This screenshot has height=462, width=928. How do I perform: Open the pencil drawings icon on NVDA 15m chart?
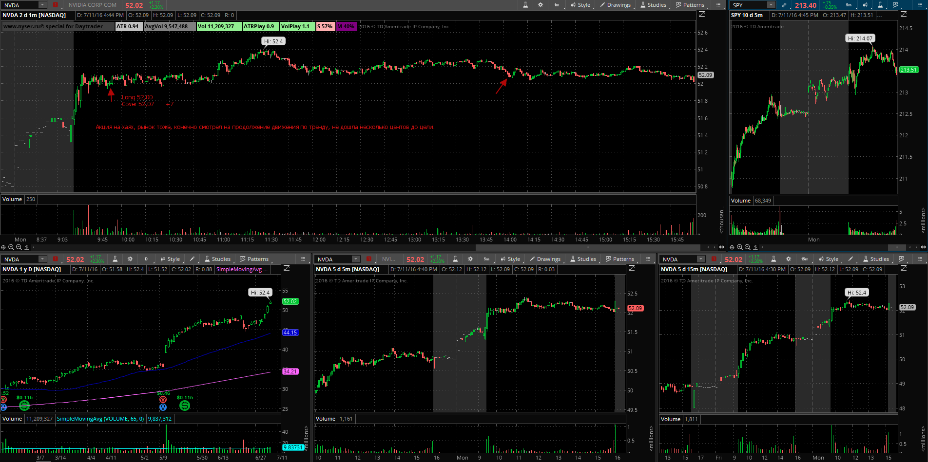(x=851, y=259)
